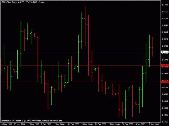This screenshot has height=126, width=169.
Task: Click the 1.4650 price axis label
Action: (165, 94)
